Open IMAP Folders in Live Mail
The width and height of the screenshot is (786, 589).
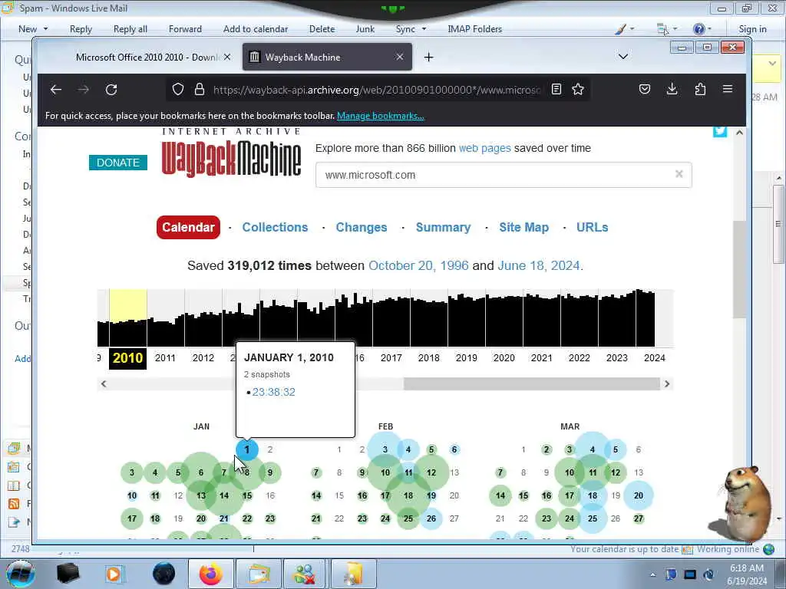click(474, 29)
